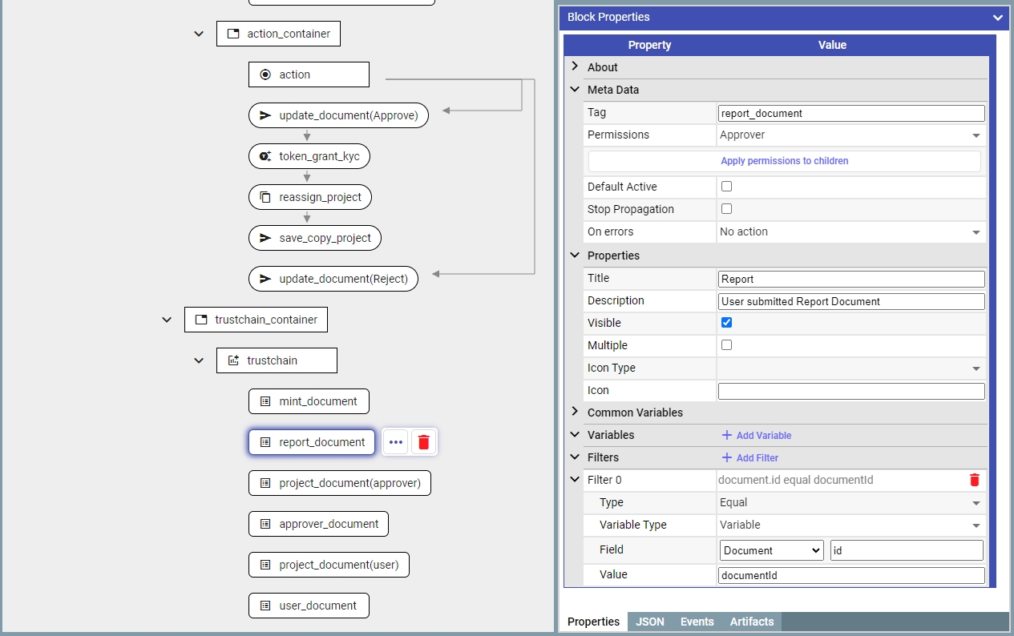Remove Filter 0 using red trash icon
Viewport: 1014px width, 636px height.
click(975, 480)
